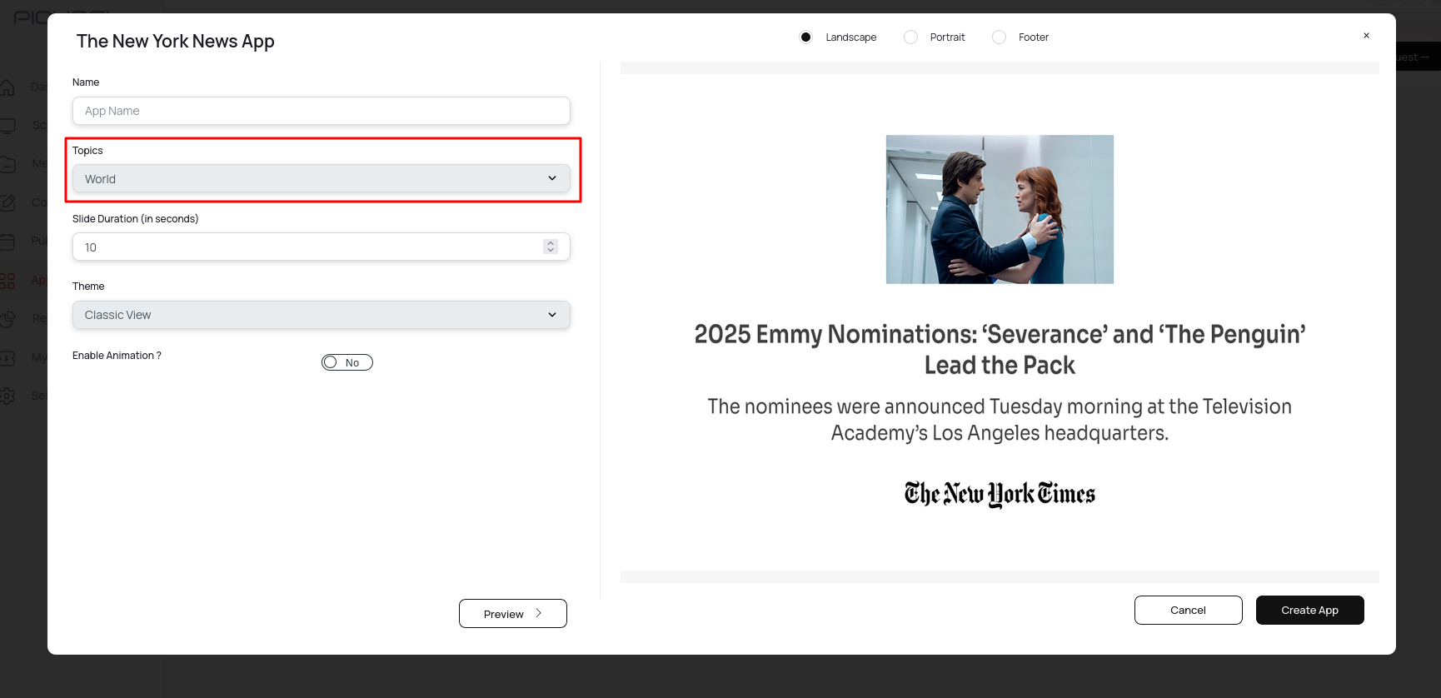Click the calendar icon in sidebar

click(x=7, y=242)
